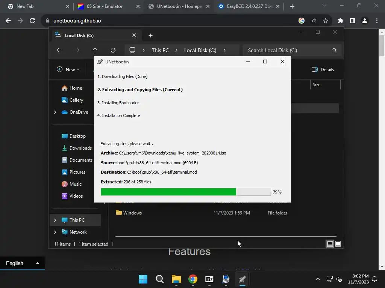
Task: Switch to 65 Site - Emulator tab
Action: tap(108, 7)
